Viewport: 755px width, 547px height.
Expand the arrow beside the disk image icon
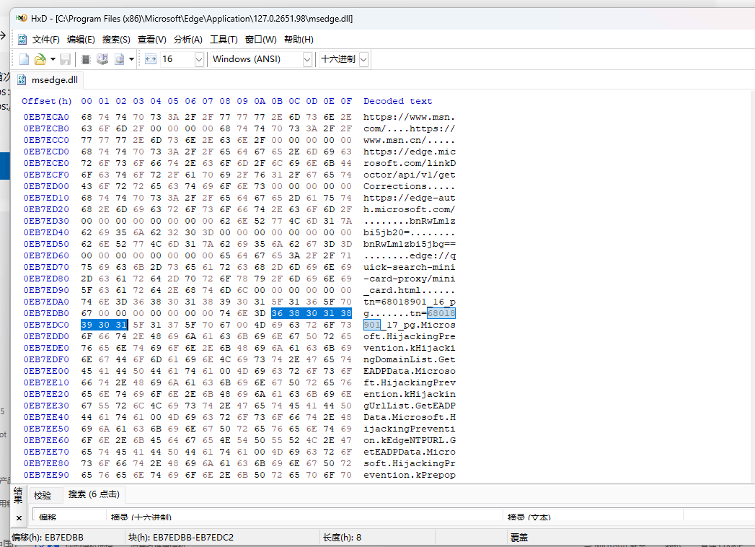(x=131, y=59)
